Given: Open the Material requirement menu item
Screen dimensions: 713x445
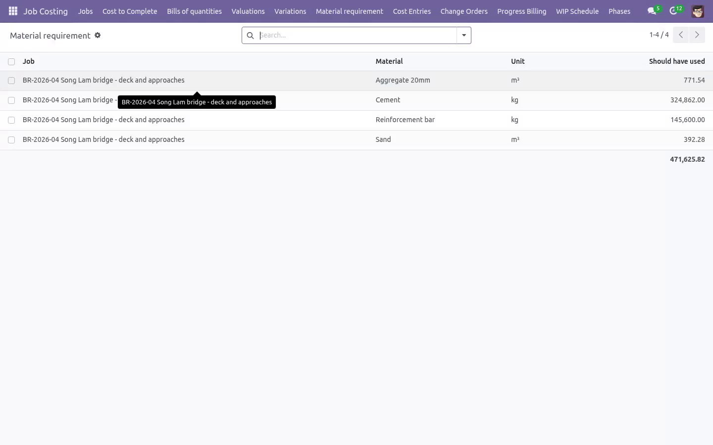Looking at the screenshot, I should 350,11.
